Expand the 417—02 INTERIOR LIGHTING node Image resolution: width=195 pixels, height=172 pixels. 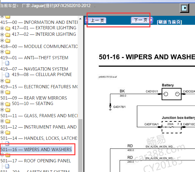pos(2,34)
